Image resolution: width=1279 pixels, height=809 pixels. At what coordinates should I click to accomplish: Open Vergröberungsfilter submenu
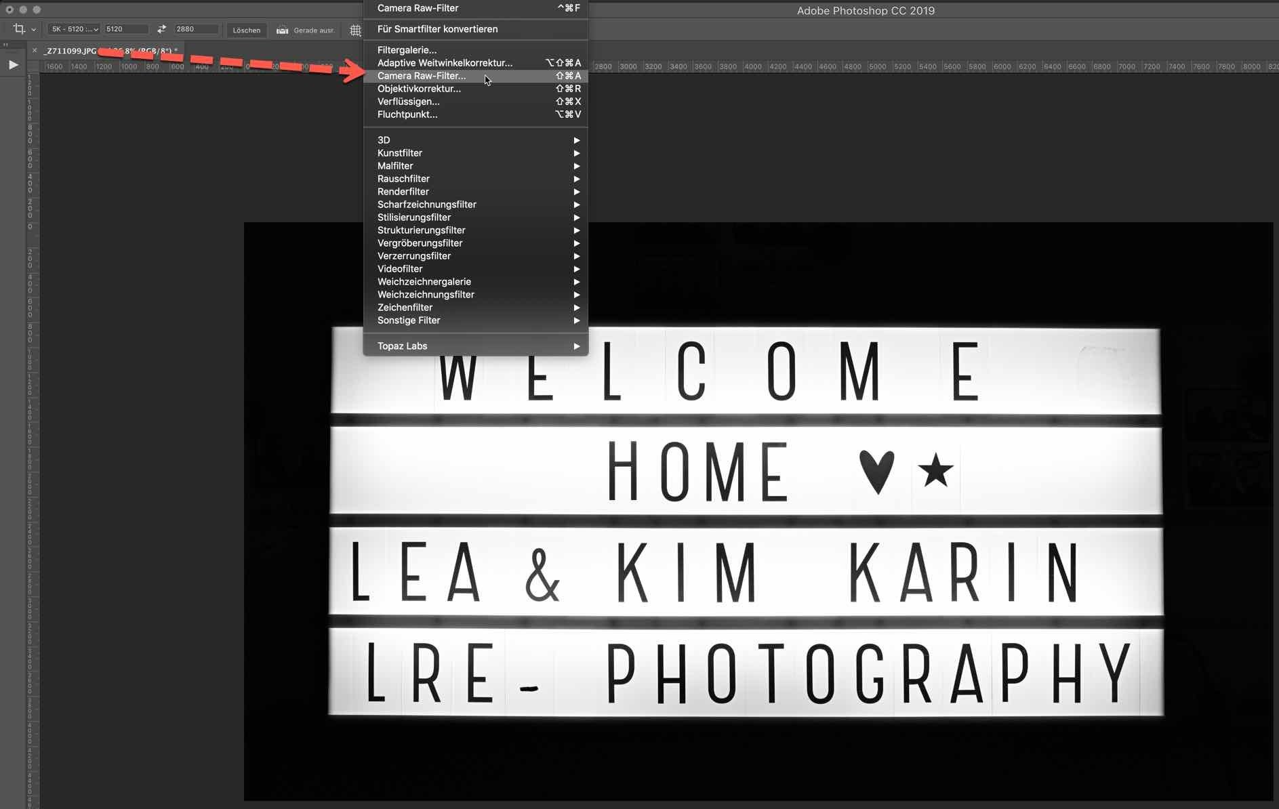tap(476, 243)
